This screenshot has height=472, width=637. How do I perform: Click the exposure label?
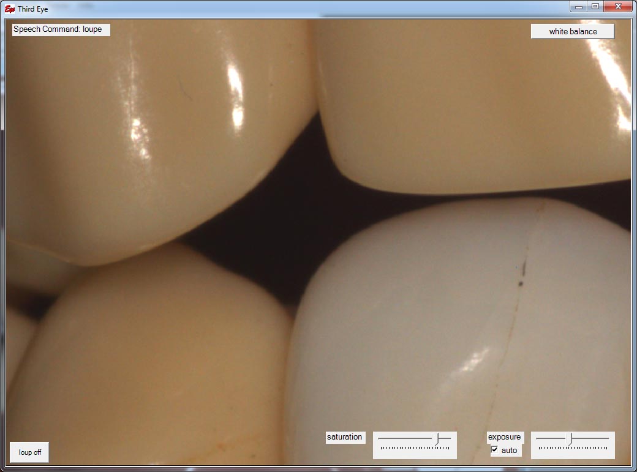tap(504, 437)
